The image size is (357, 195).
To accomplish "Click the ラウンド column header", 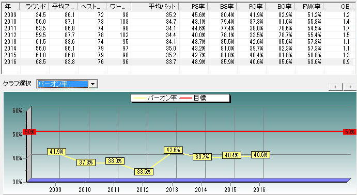I will pyautogui.click(x=35, y=7).
